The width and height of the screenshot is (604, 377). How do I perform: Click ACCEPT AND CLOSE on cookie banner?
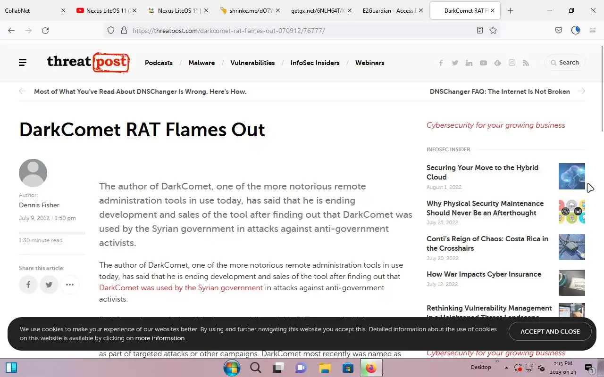(x=550, y=331)
